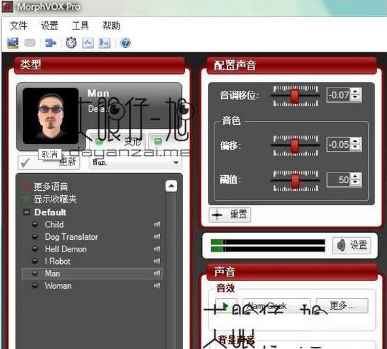Image resolution: width=387 pixels, height=349 pixels.
Task: Open the Alarm Clock sound effect dropdown
Action: [x=277, y=306]
